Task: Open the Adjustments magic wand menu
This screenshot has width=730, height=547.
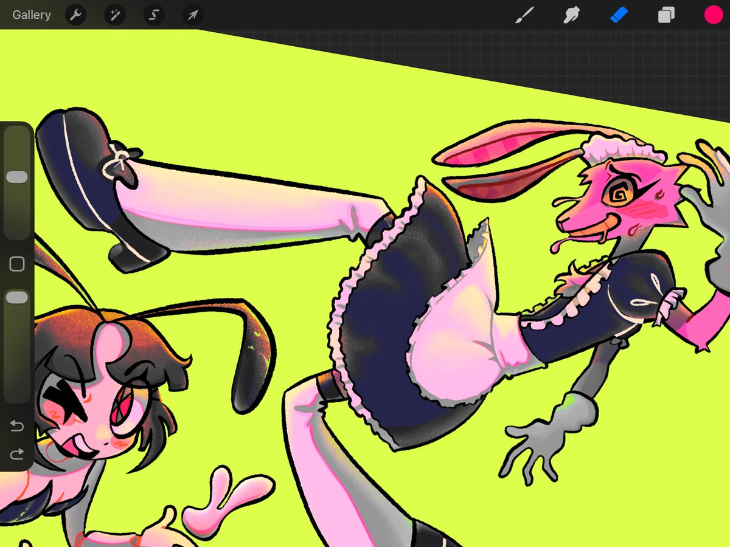Action: pyautogui.click(x=114, y=15)
